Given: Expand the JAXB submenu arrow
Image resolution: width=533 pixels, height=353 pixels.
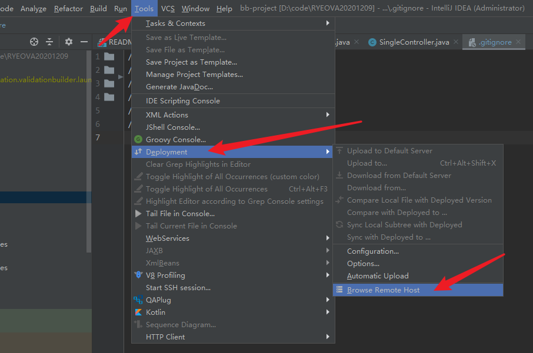Looking at the screenshot, I should click(328, 250).
